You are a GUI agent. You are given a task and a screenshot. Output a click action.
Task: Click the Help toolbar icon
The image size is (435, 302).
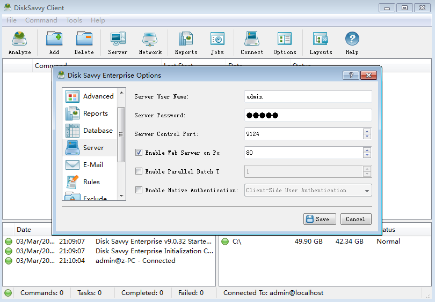pos(352,43)
